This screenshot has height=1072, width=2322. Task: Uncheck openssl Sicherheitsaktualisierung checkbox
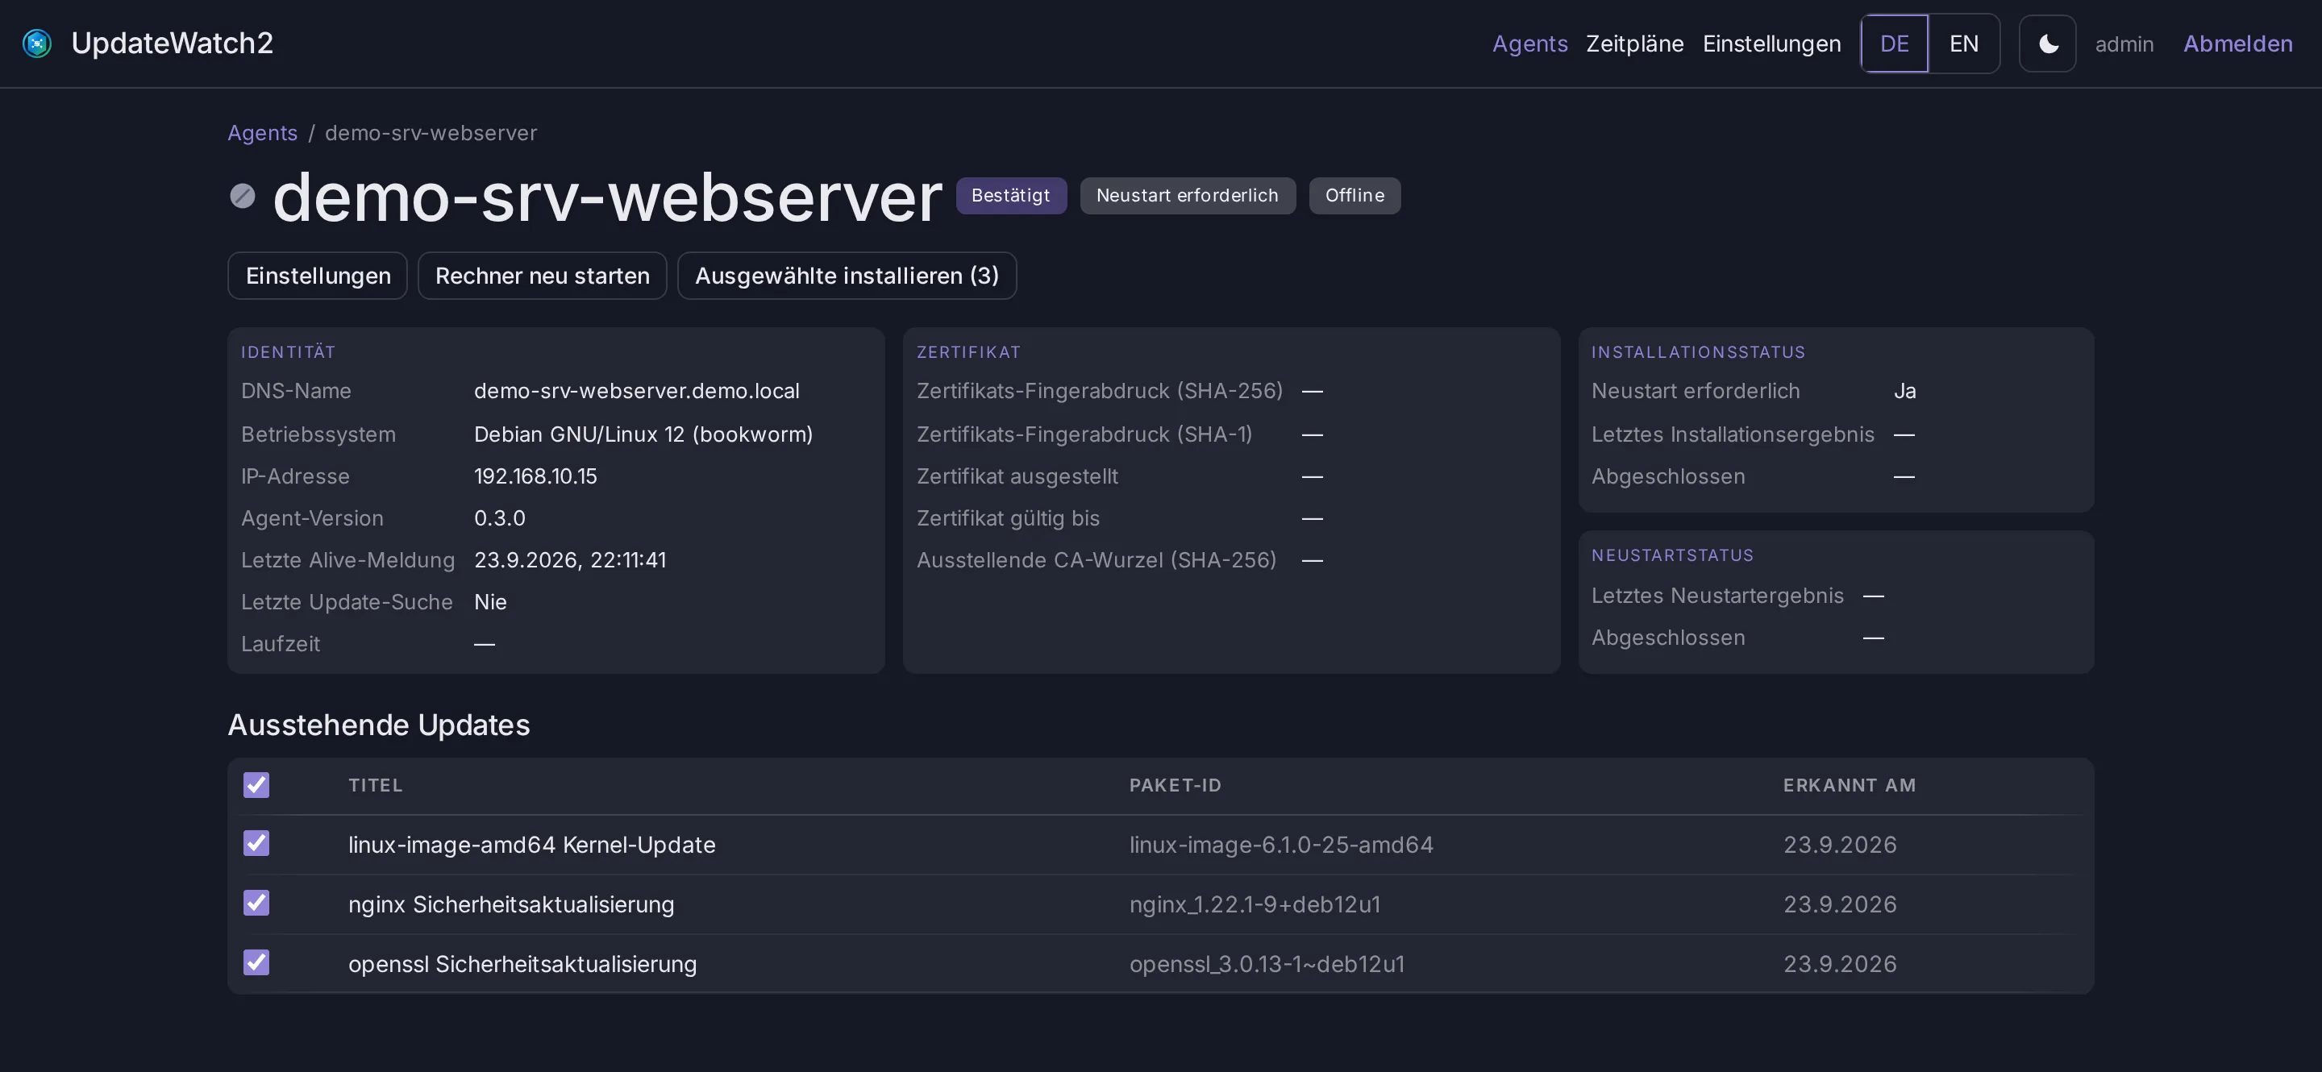256,962
